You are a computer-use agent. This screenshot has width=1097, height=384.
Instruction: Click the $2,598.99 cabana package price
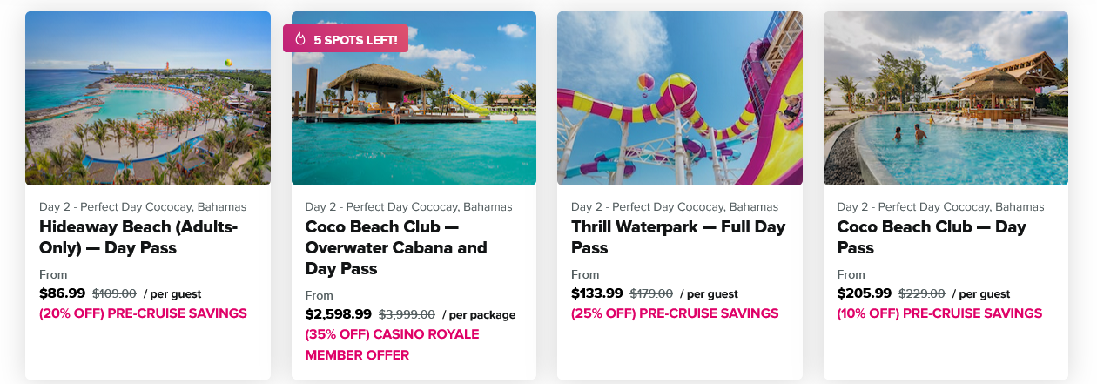click(339, 314)
